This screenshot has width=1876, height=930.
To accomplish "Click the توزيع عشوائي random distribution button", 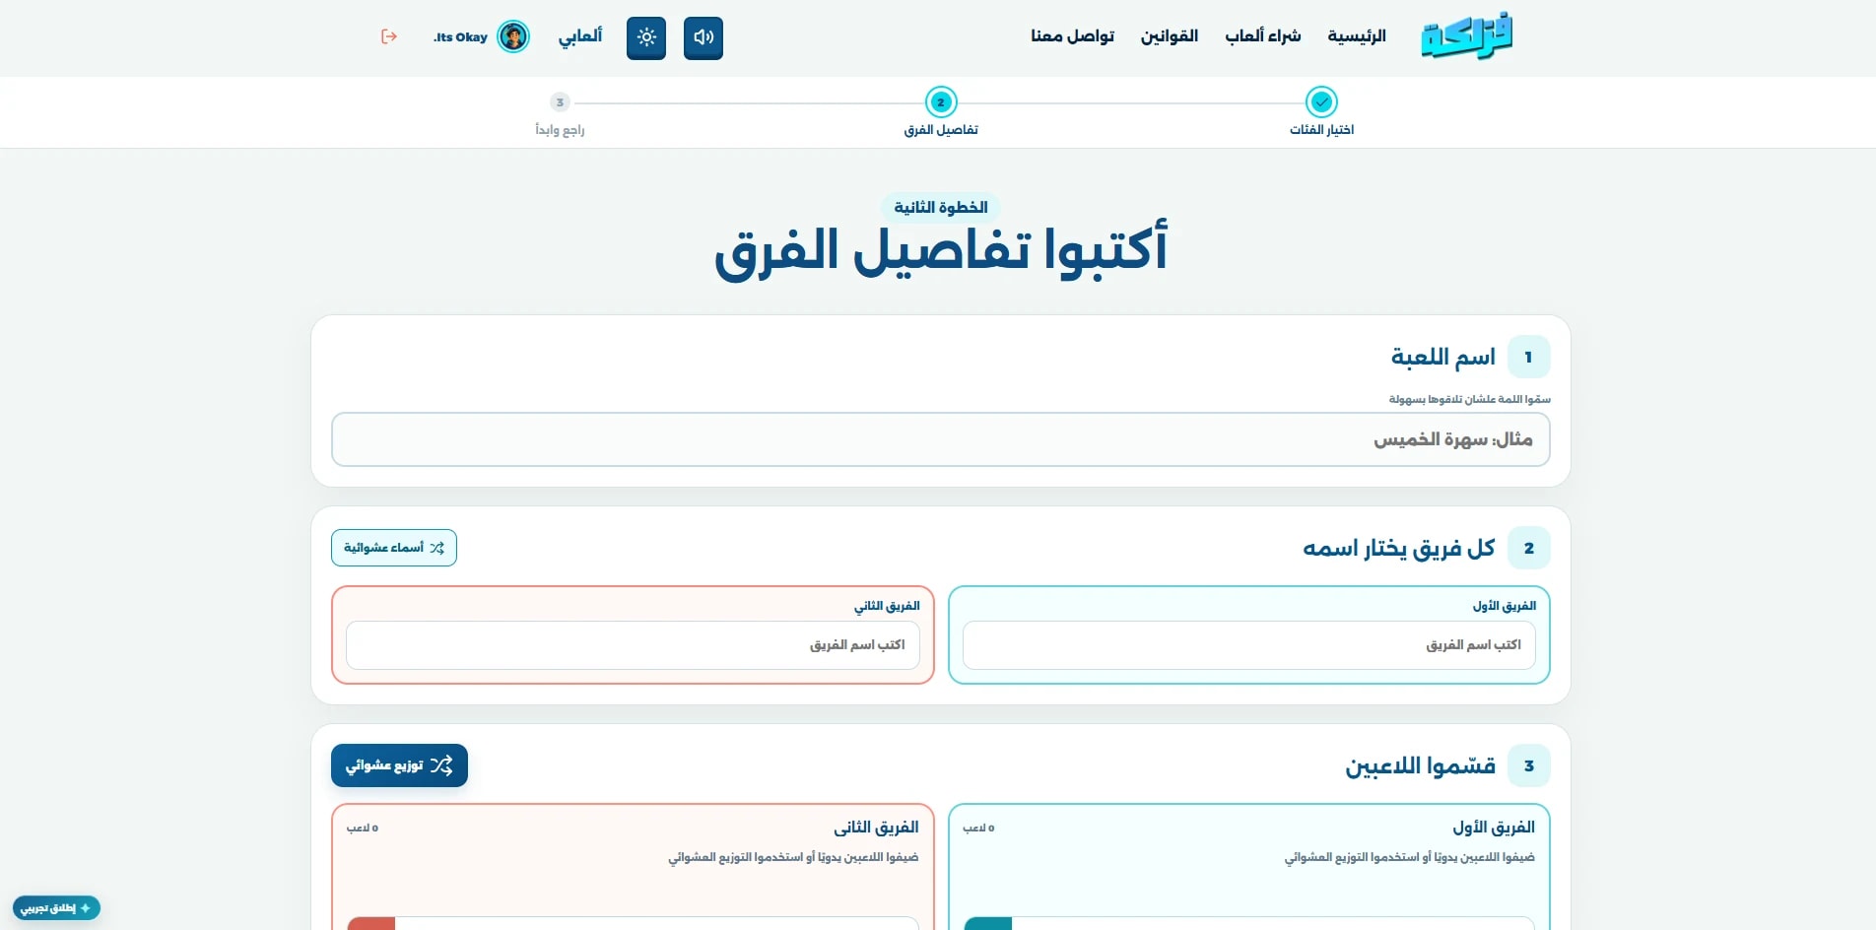I will coord(399,765).
